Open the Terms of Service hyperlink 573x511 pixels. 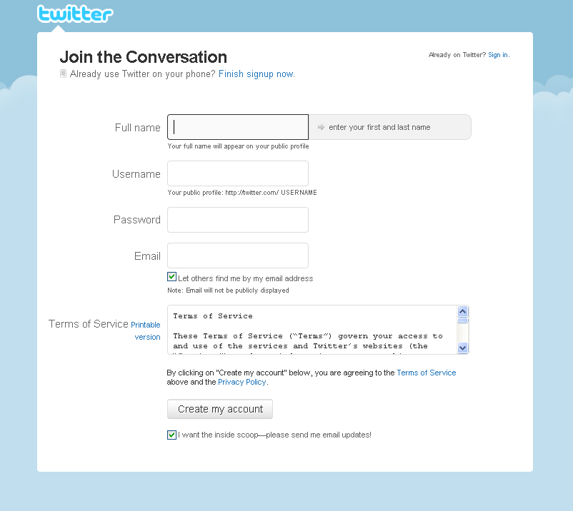click(426, 373)
